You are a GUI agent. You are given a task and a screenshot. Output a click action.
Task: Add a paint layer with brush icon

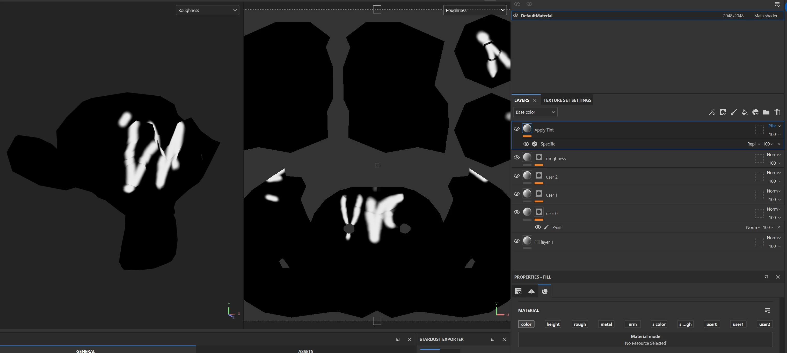(x=733, y=112)
